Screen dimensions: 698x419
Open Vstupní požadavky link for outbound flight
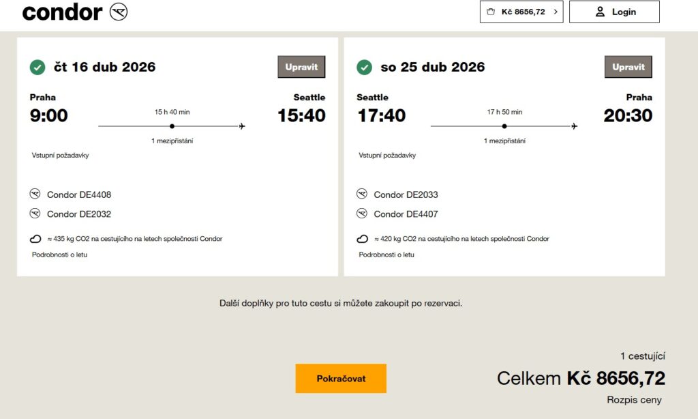pyautogui.click(x=60, y=155)
